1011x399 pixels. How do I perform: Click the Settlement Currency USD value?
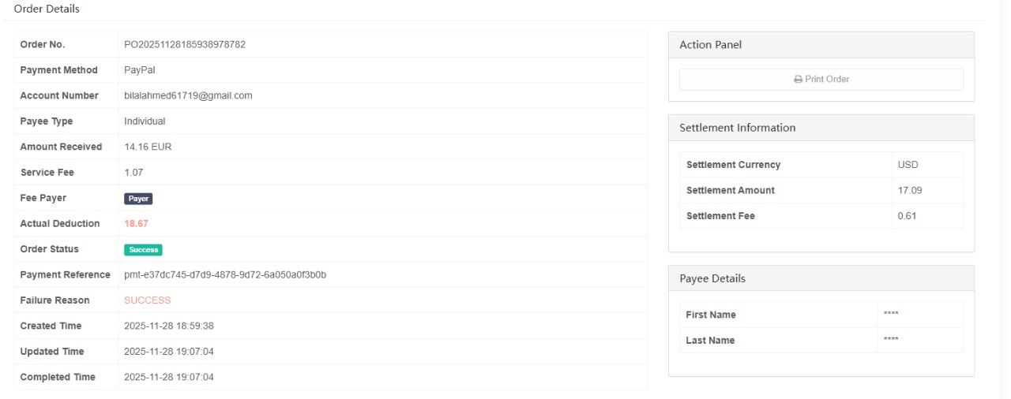pyautogui.click(x=908, y=165)
